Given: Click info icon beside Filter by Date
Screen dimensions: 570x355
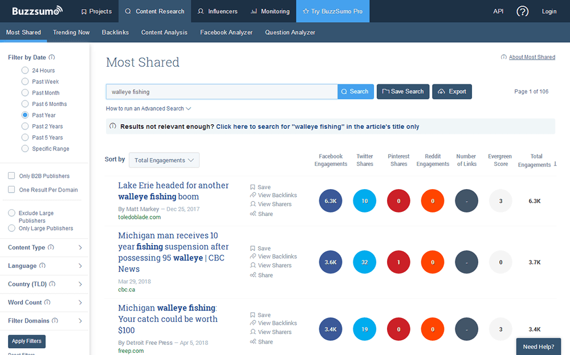Looking at the screenshot, I should pos(52,57).
